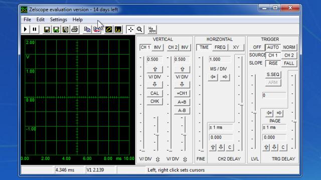Click the data list export icon
The height and width of the screenshot is (180, 321).
tap(65, 29)
